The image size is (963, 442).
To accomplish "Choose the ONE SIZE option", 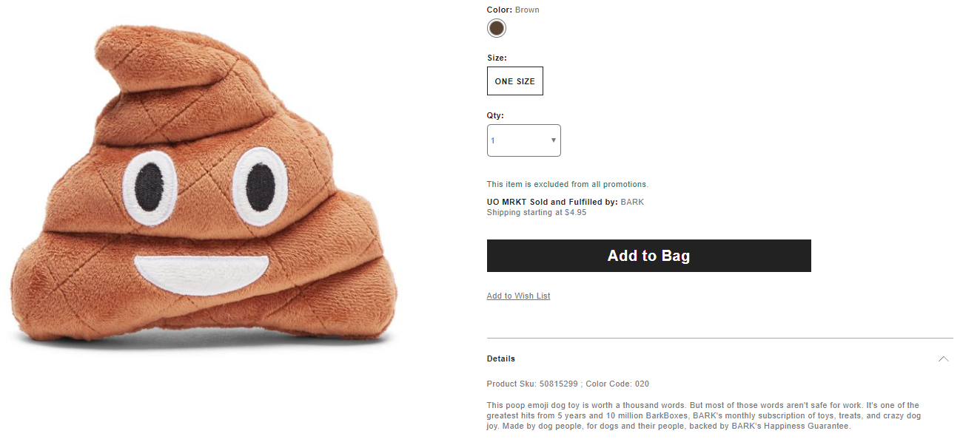I will (514, 81).
